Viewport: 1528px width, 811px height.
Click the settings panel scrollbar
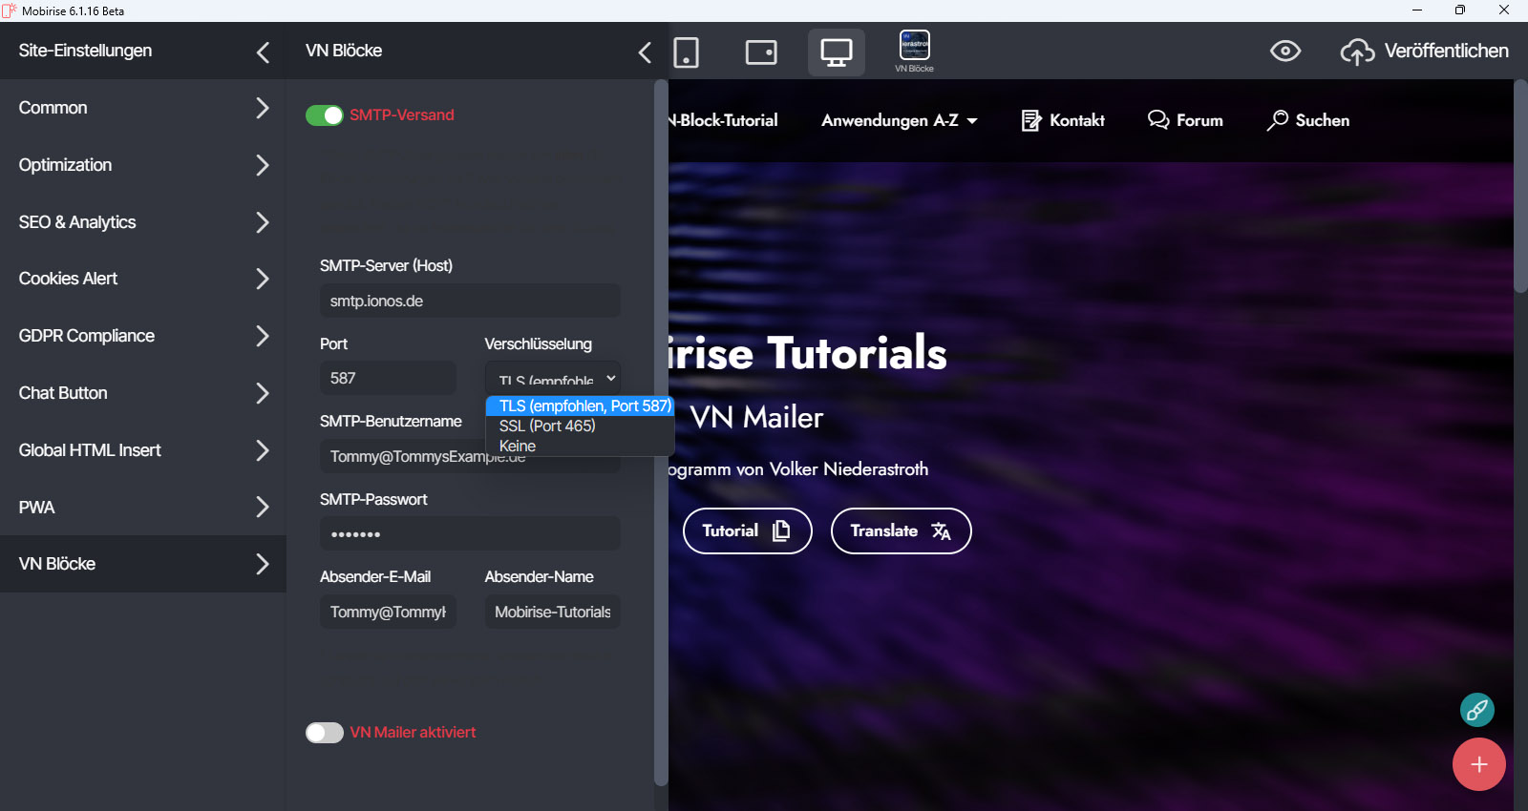coord(661,432)
